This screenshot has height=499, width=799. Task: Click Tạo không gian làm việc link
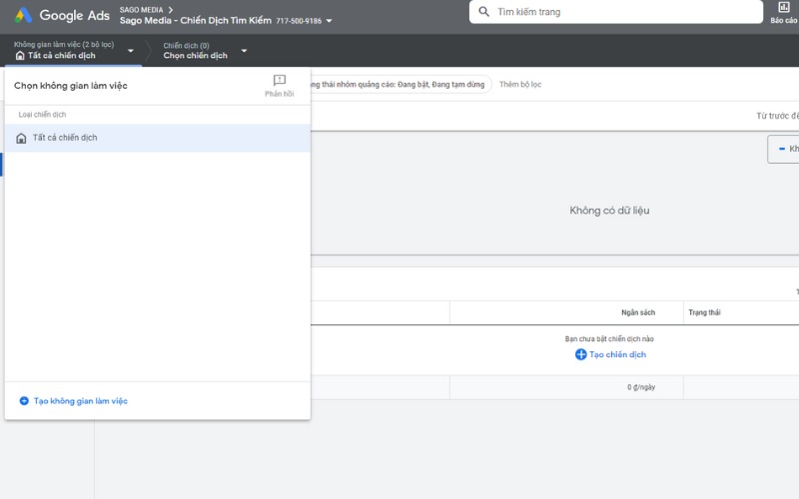pyautogui.click(x=81, y=401)
